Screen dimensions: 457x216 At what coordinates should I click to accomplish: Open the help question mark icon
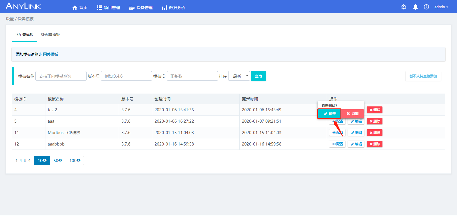coord(426,7)
